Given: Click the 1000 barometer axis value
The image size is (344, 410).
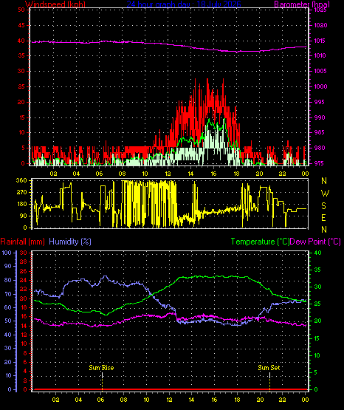Looking at the screenshot, I should coord(320,86).
